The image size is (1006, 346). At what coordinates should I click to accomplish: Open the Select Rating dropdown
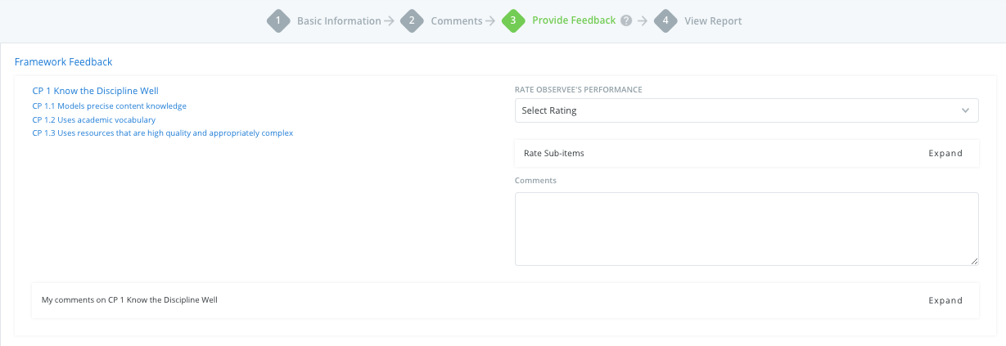click(747, 110)
